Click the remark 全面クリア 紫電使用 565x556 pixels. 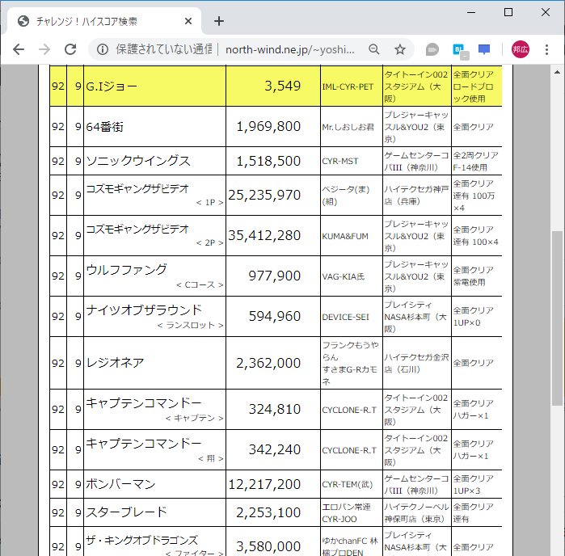pos(473,276)
